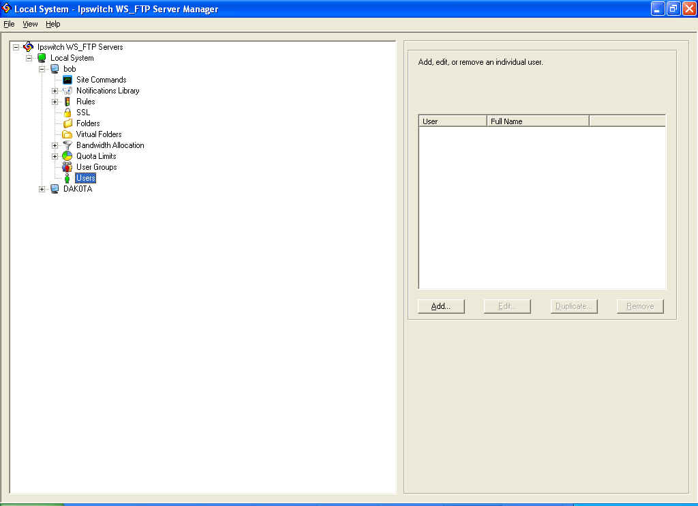Image resolution: width=698 pixels, height=506 pixels.
Task: Select the Bandwidth Allocation tree item
Action: tap(110, 145)
